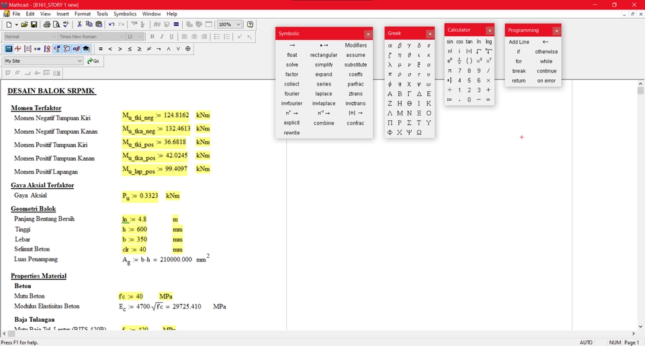The width and height of the screenshot is (645, 346).
Task: Click Modifiers in the Symbolic palette
Action: coord(356,45)
